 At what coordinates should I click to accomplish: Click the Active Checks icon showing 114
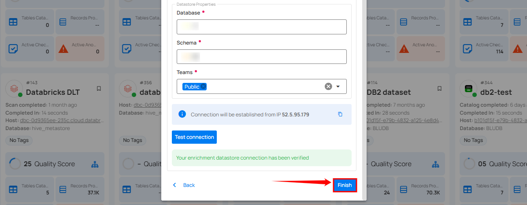467,48
